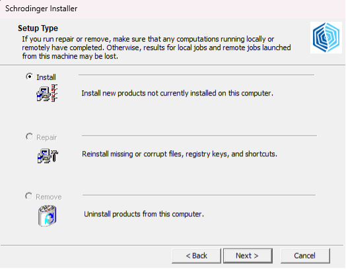The height and width of the screenshot is (269, 346).
Task: Cancel the Schrodinger installation
Action: pos(305,256)
